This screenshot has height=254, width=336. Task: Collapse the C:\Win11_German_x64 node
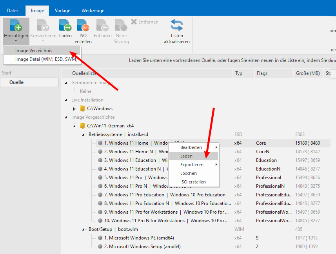(74, 126)
